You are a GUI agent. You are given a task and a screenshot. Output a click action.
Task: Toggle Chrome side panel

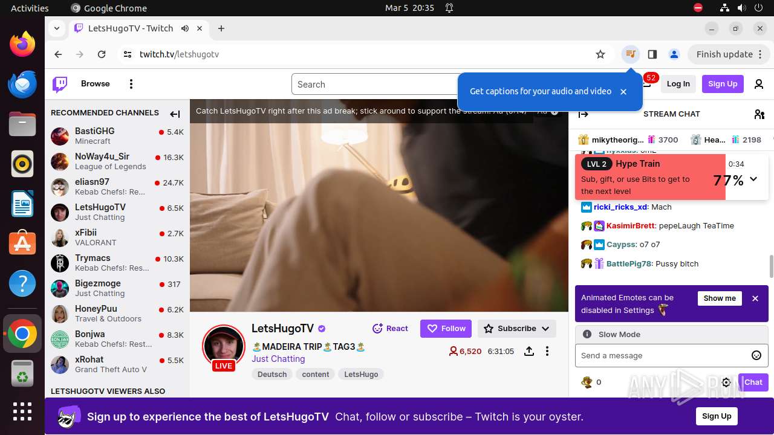pyautogui.click(x=652, y=54)
